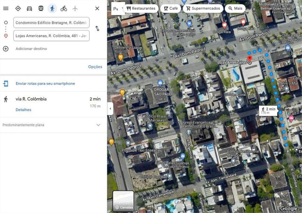Collapse the side panel arrow
The image size is (302, 213).
tap(110, 109)
